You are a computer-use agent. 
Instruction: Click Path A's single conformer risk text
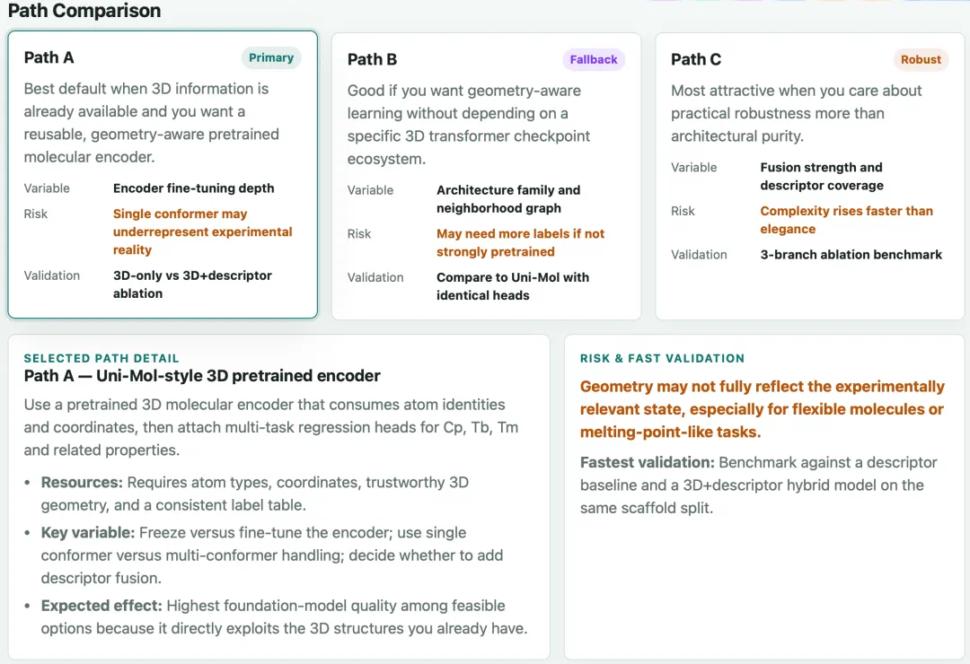click(x=202, y=232)
